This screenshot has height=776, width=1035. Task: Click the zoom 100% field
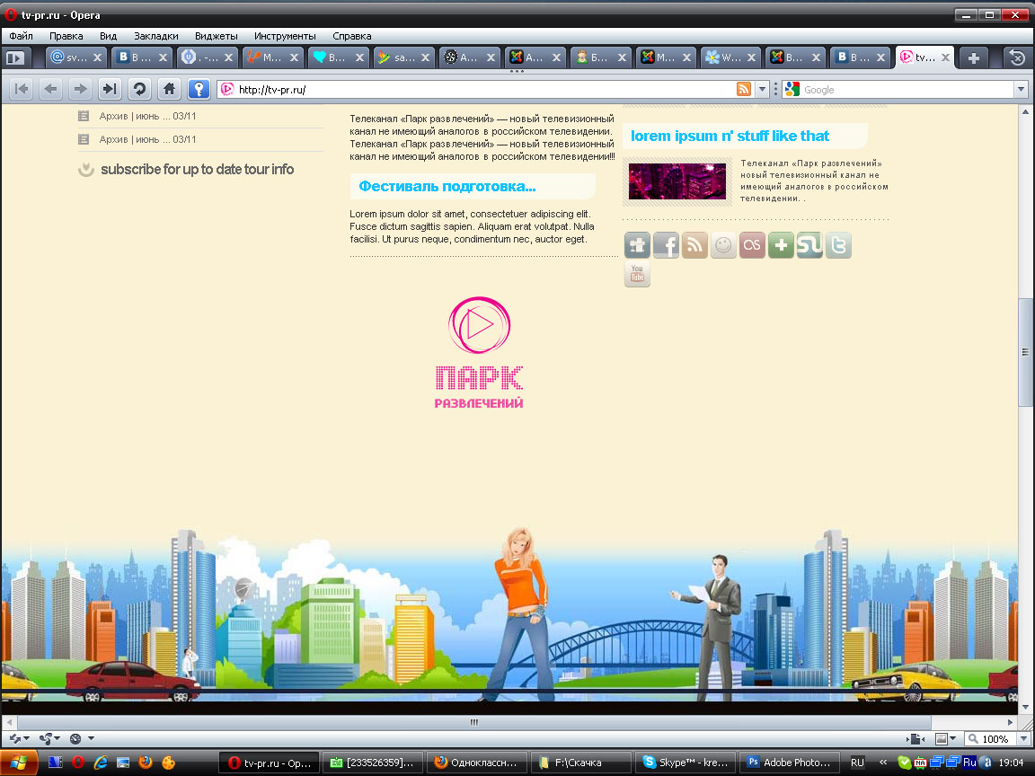992,739
